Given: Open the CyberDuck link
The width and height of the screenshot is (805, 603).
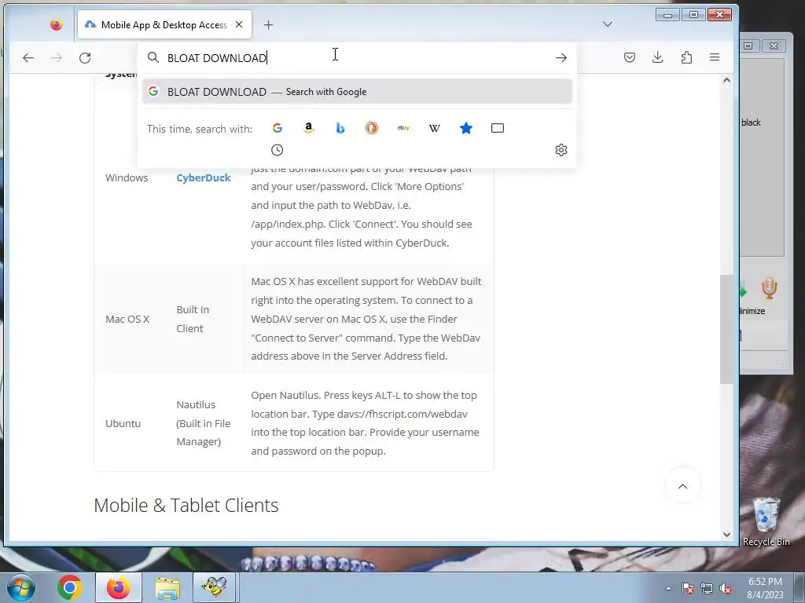Looking at the screenshot, I should 204,178.
